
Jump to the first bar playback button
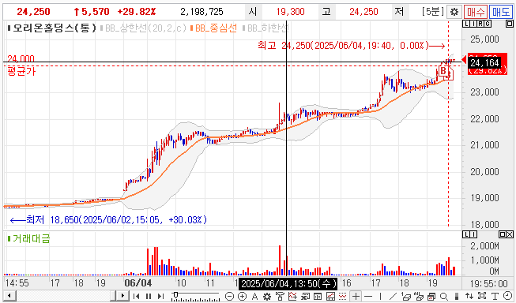point(137,296)
